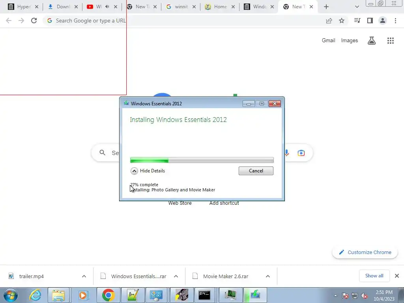Start voice search with the microphone icon
Image resolution: width=404 pixels, height=303 pixels.
tap(287, 153)
